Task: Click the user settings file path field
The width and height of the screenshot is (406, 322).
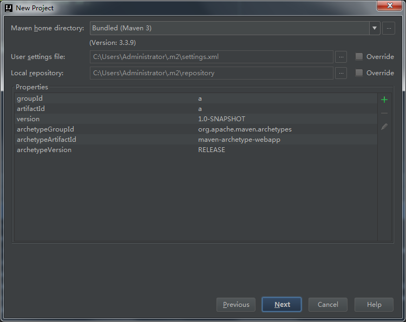Action: pyautogui.click(x=211, y=57)
